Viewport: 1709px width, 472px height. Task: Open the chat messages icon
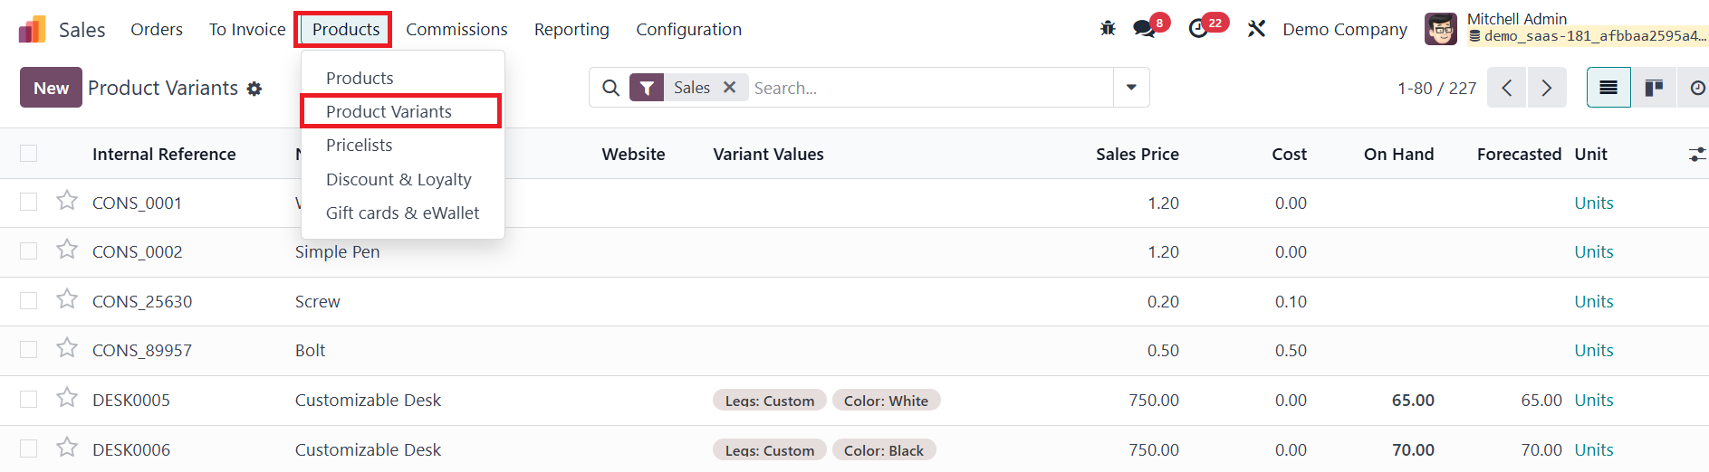coord(1144,29)
